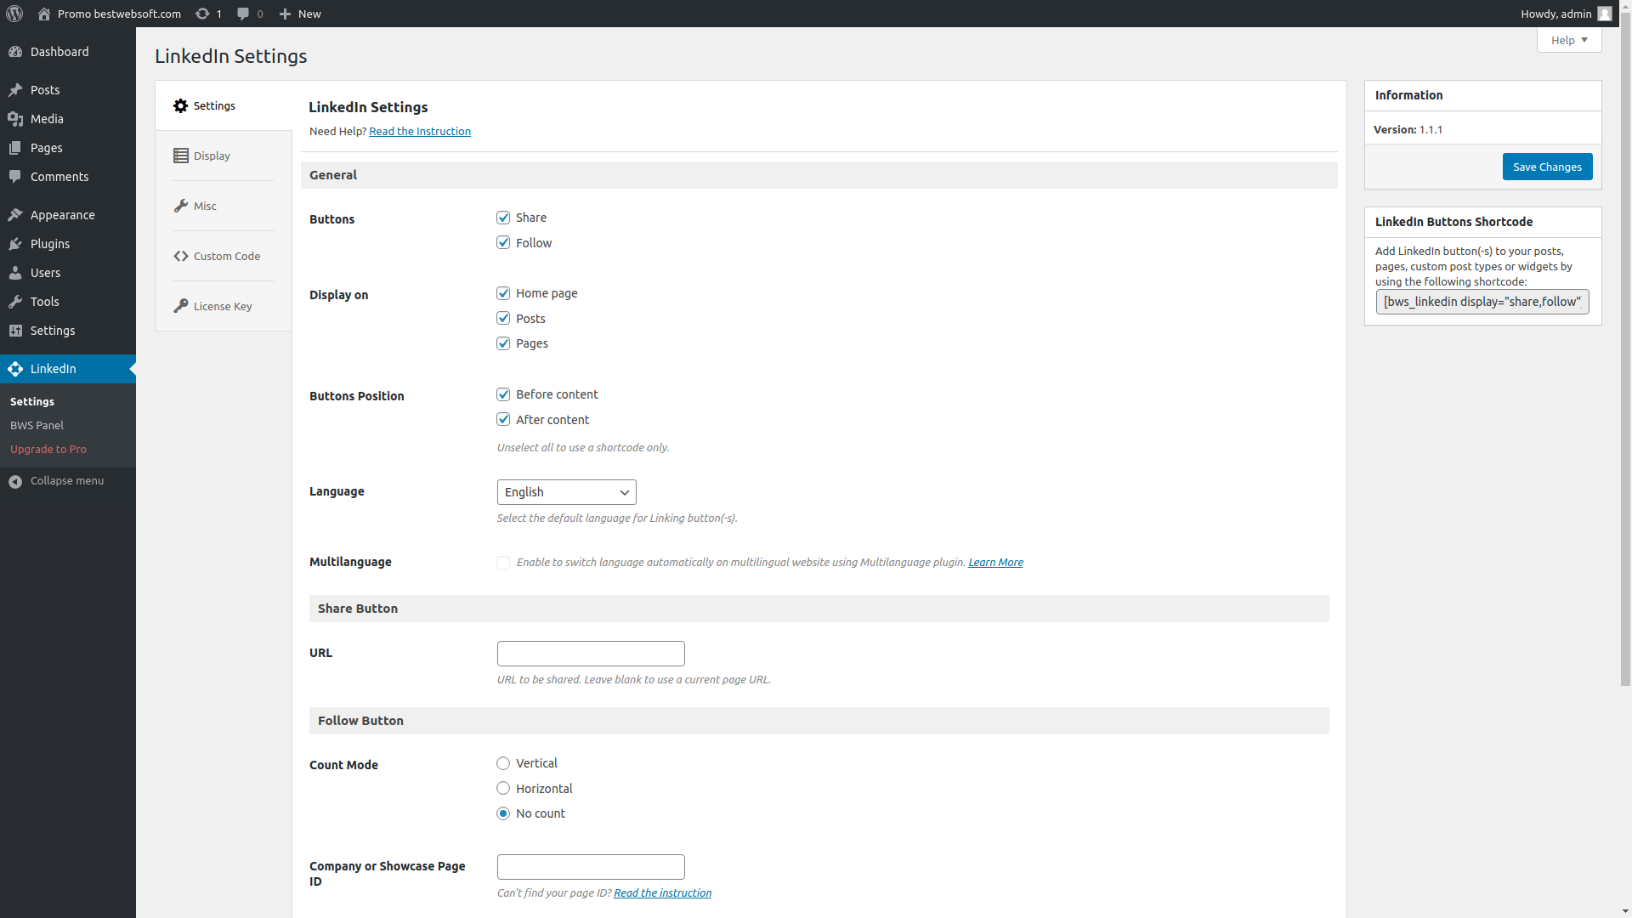Viewport: 1632px width, 918px height.
Task: Click the Dashboard gauge icon
Action: pyautogui.click(x=15, y=52)
